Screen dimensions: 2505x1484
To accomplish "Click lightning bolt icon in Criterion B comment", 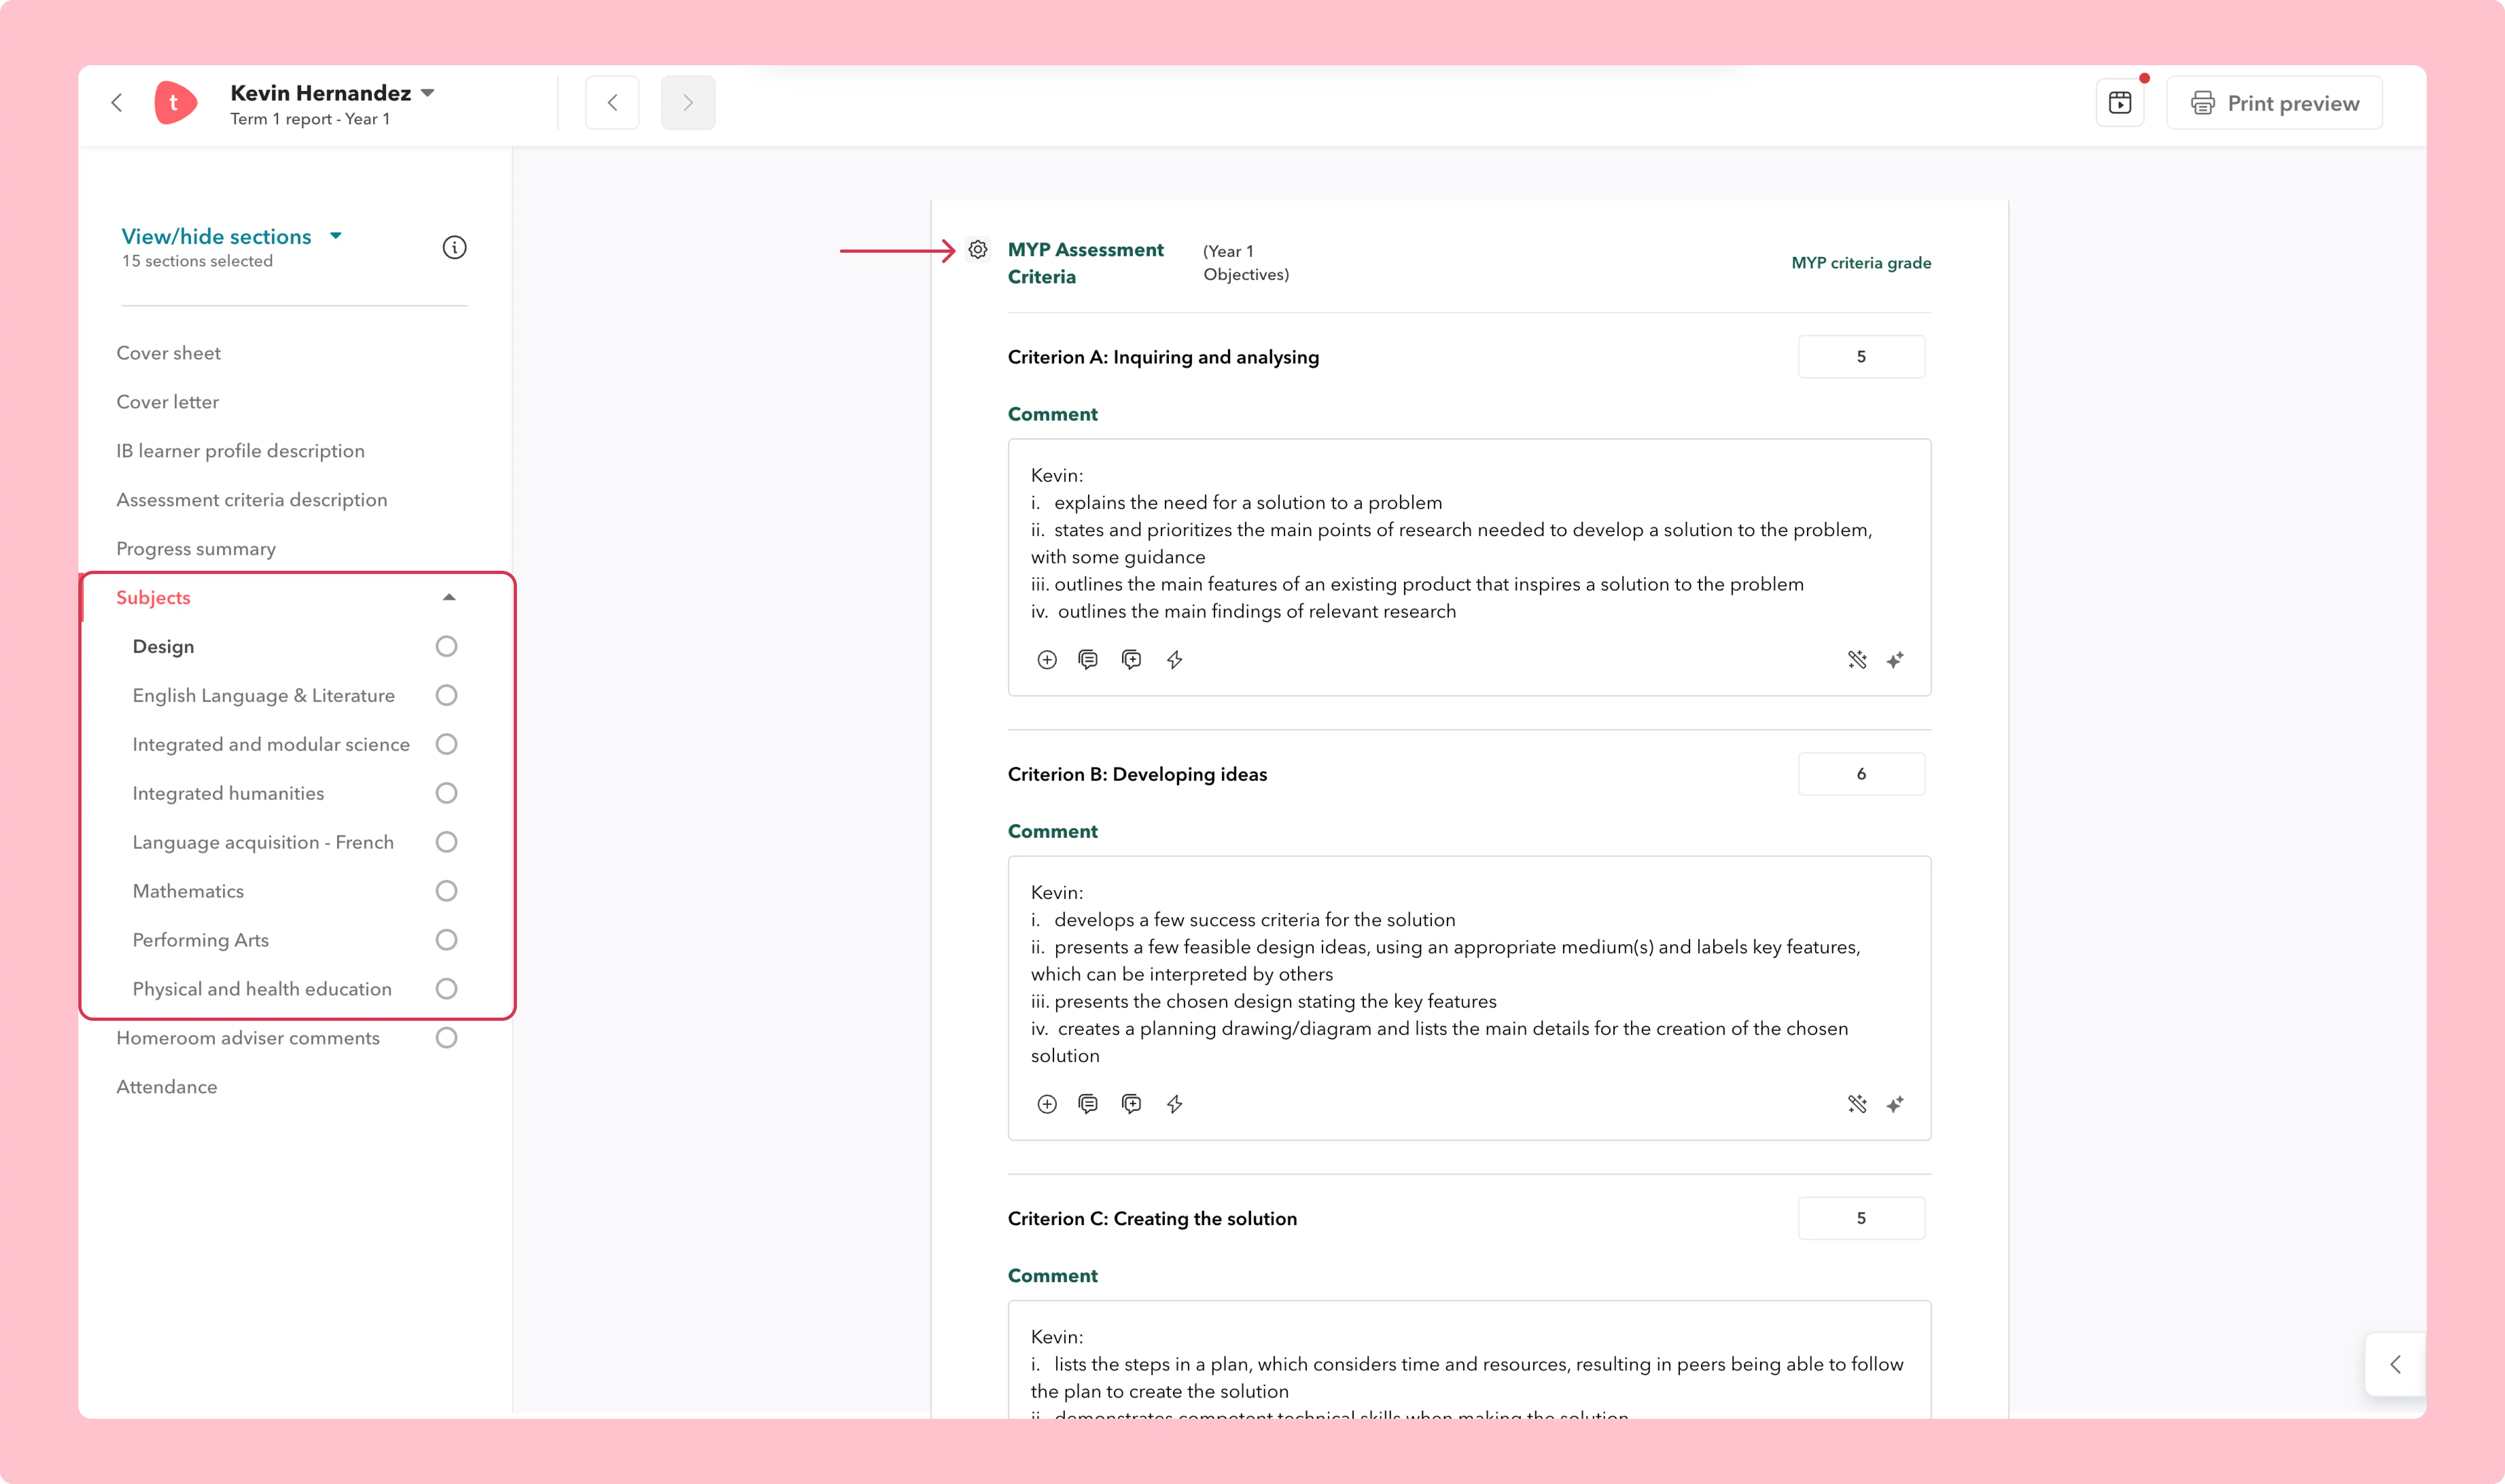I will pos(1175,1104).
